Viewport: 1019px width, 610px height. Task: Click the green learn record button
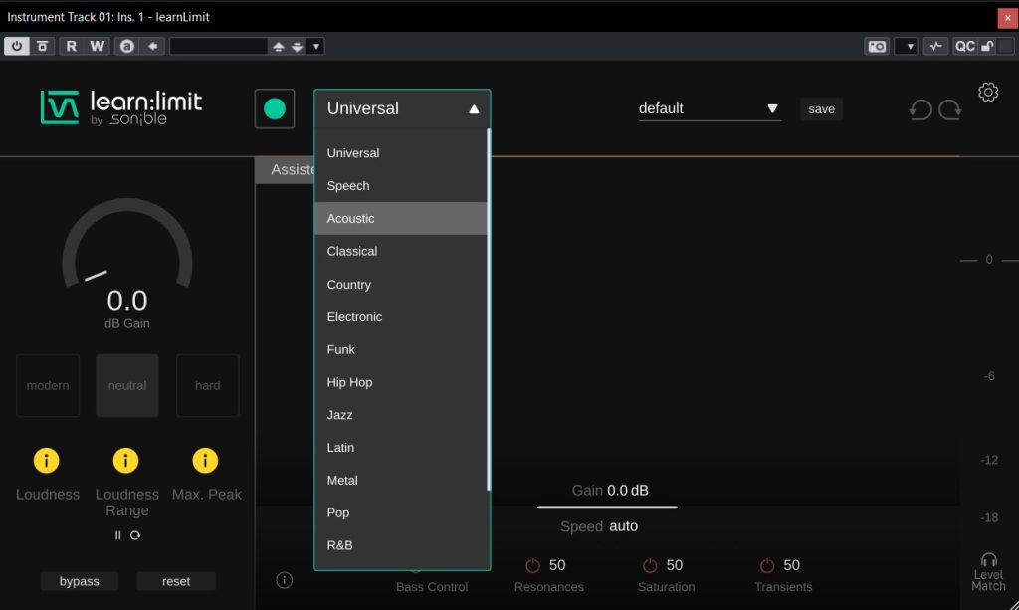(275, 108)
